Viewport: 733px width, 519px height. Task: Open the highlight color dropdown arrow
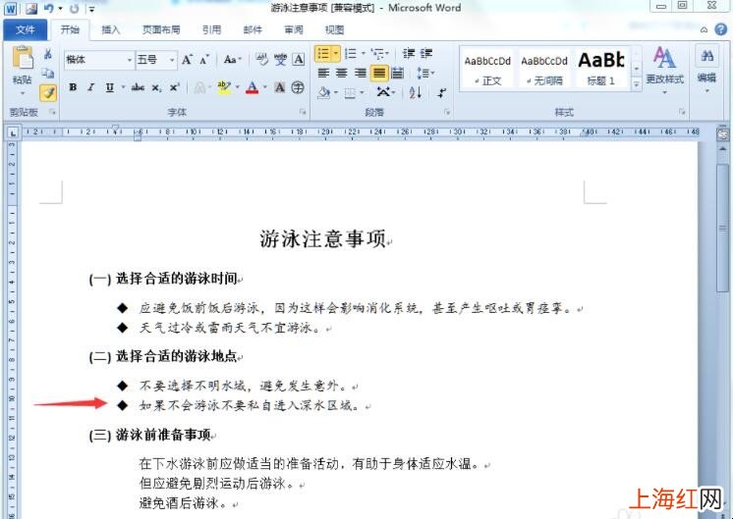[238, 87]
